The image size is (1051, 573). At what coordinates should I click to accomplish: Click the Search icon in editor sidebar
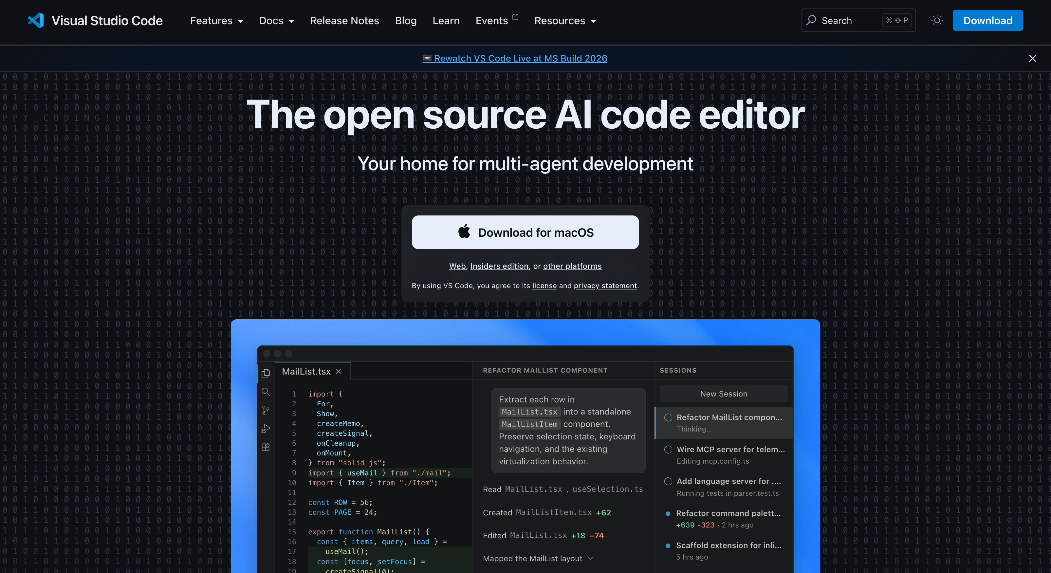(x=266, y=392)
